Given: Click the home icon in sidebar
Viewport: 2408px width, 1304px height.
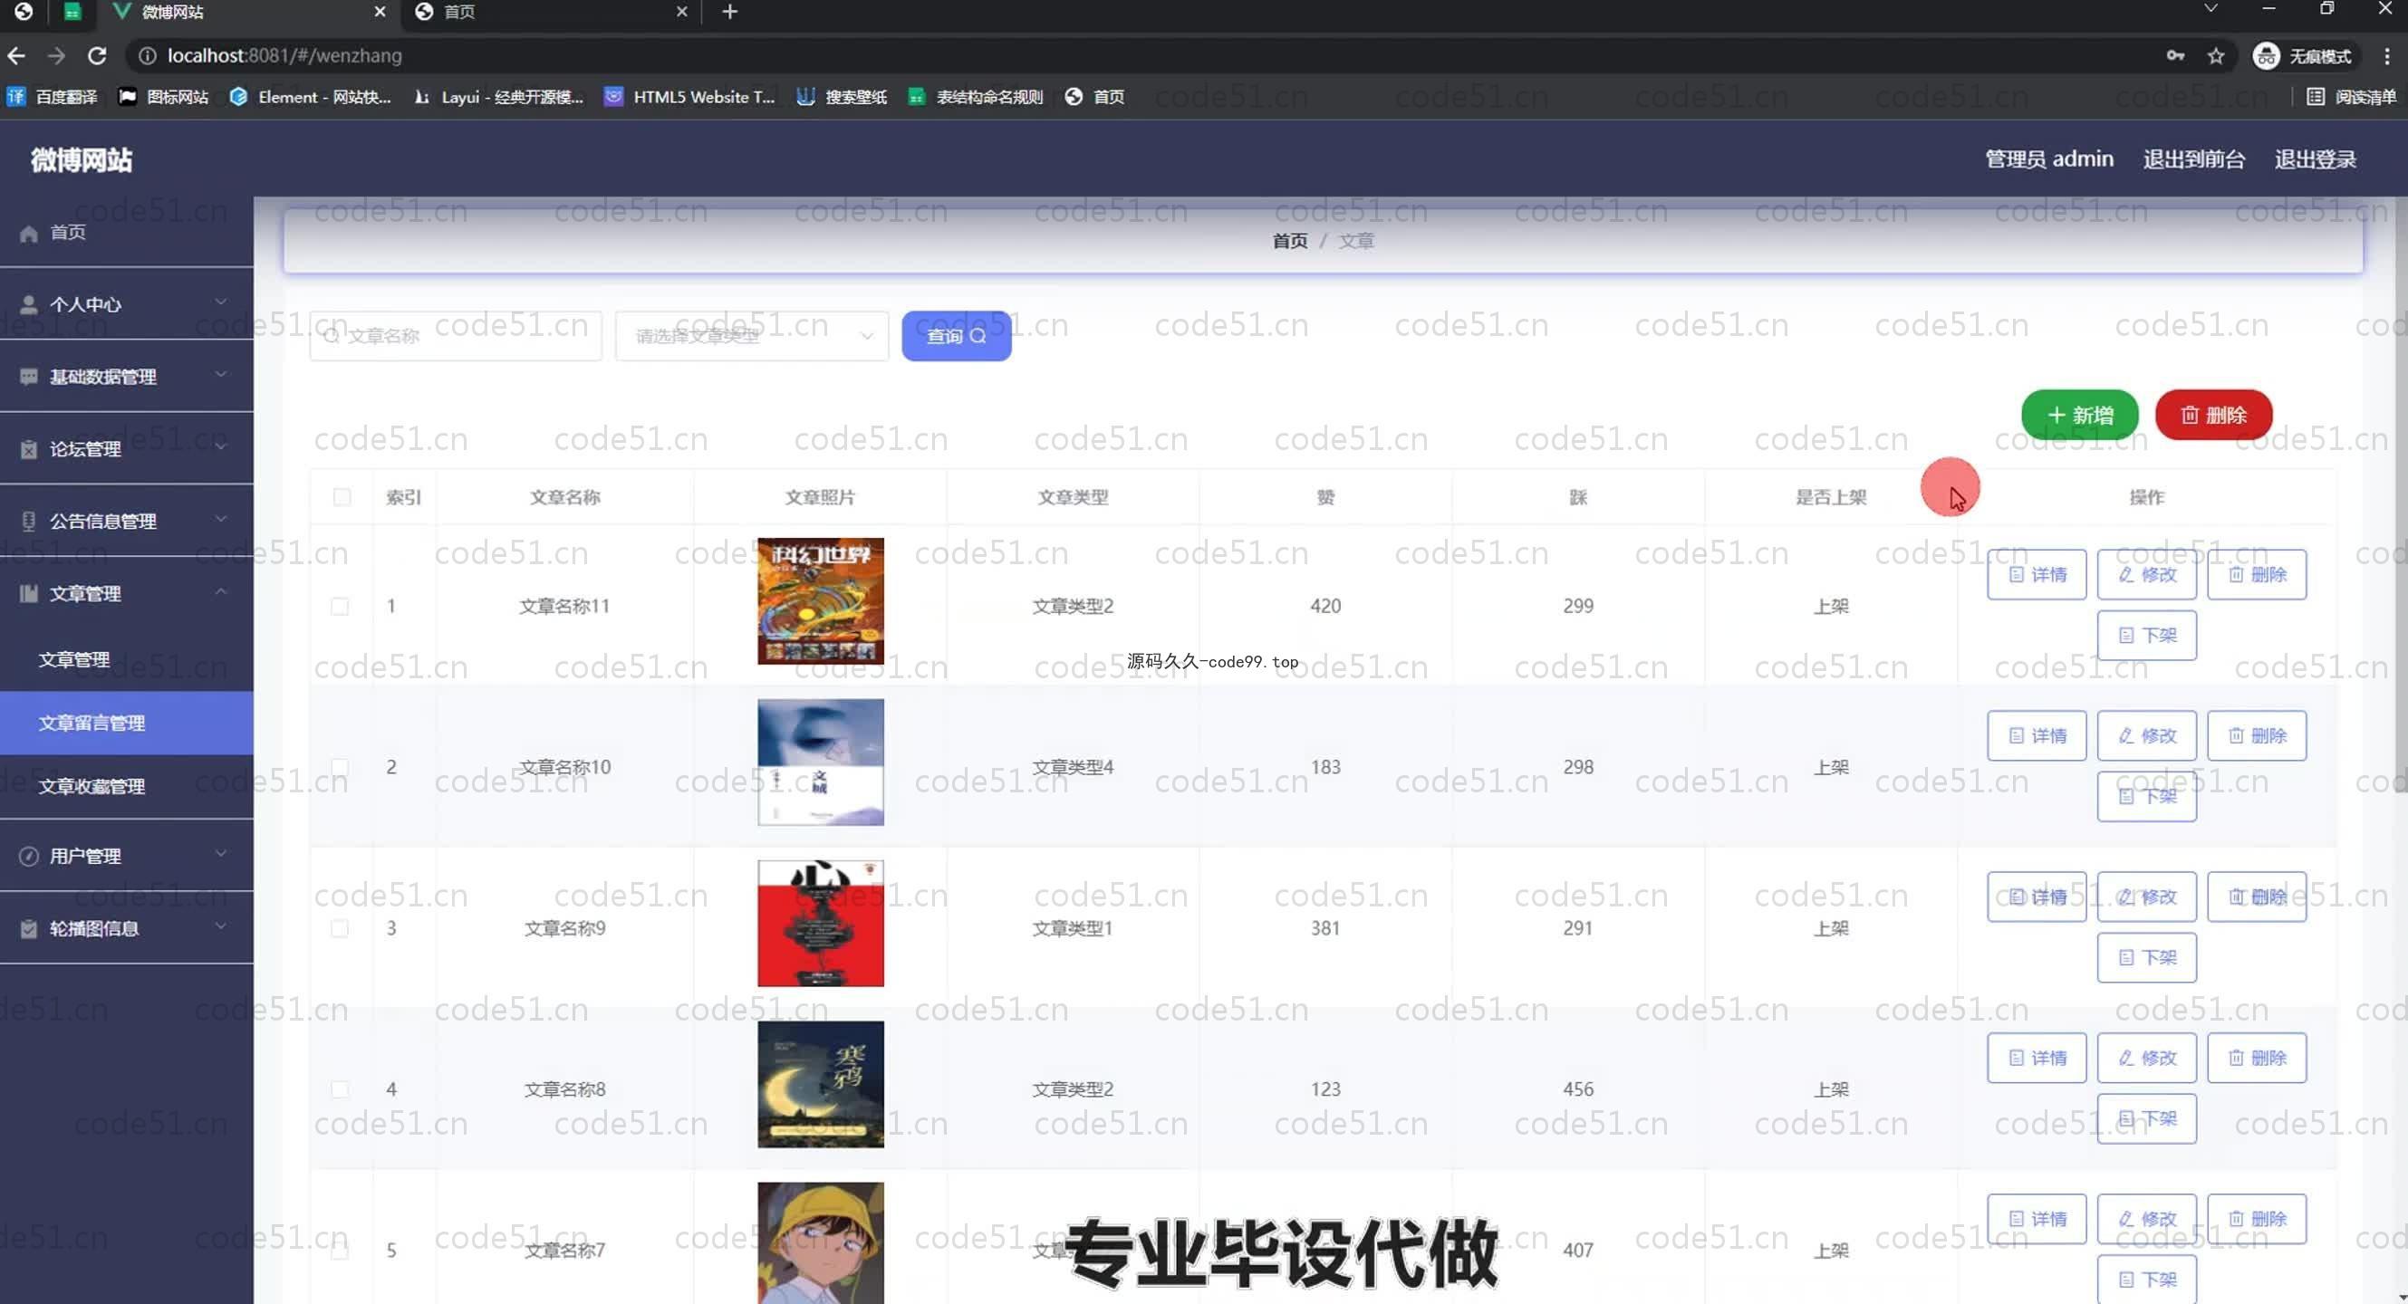Looking at the screenshot, I should click(29, 234).
